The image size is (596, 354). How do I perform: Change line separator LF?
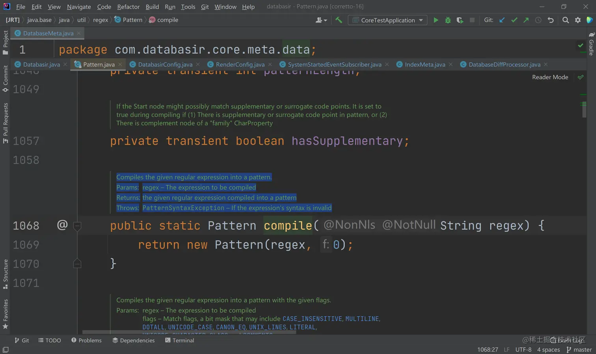(507, 350)
